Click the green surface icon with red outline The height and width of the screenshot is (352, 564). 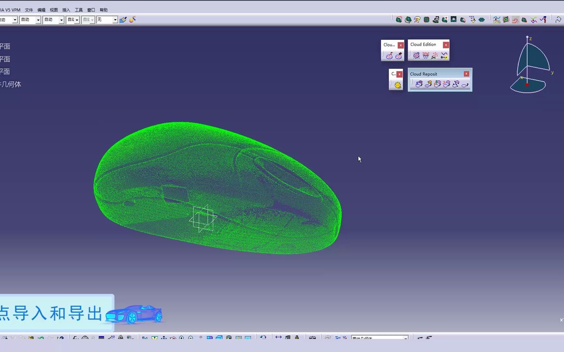tap(399, 20)
